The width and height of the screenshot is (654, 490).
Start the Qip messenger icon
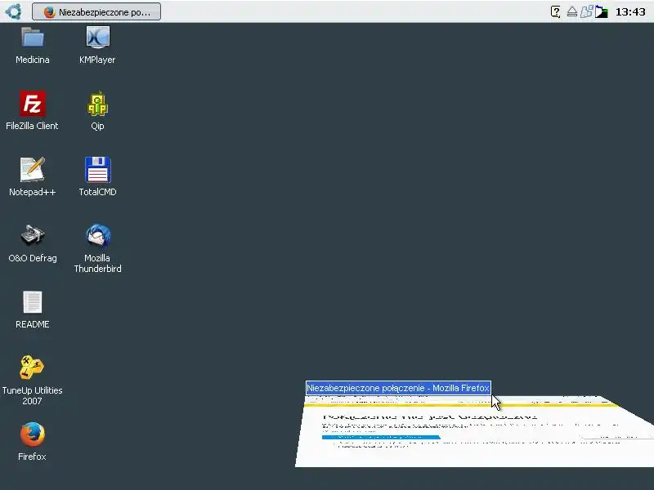tap(97, 104)
